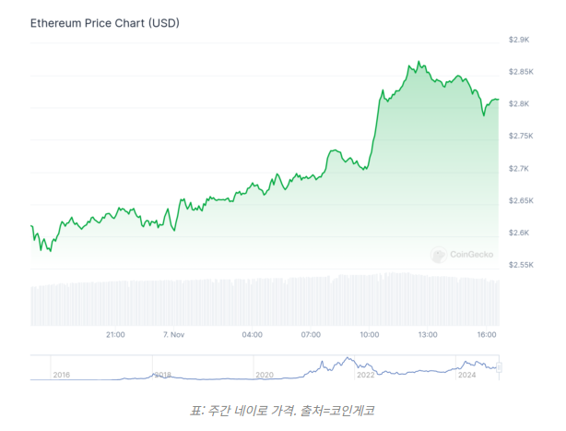
Task: Select the 21:00 time axis label
Action: click(115, 334)
